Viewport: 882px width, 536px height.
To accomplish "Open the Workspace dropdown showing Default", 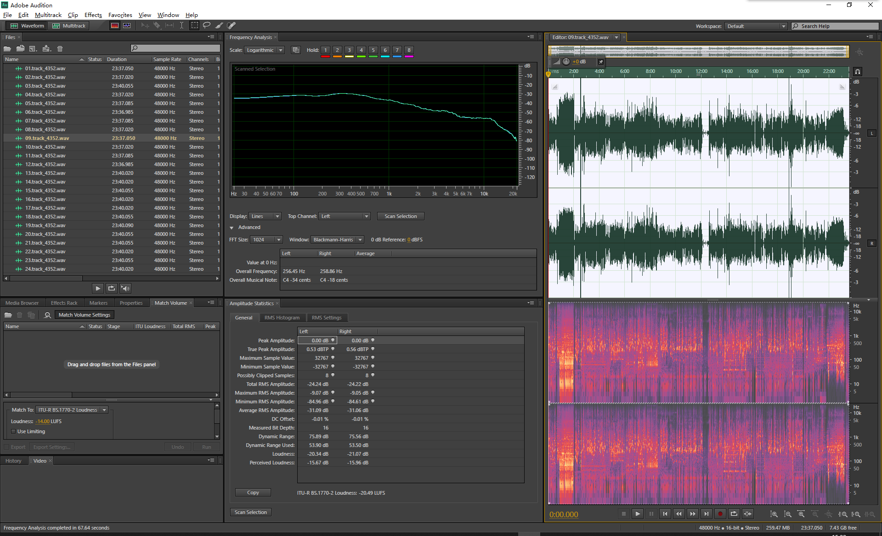I will (x=756, y=26).
